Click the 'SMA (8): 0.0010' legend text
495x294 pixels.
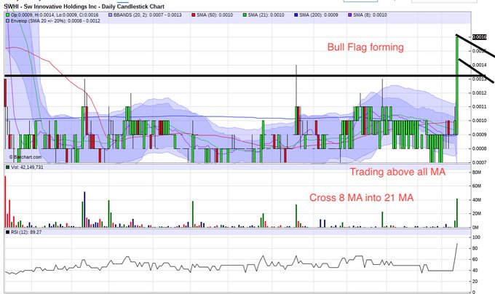click(370, 15)
